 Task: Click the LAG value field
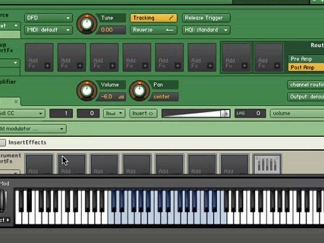click(250, 113)
